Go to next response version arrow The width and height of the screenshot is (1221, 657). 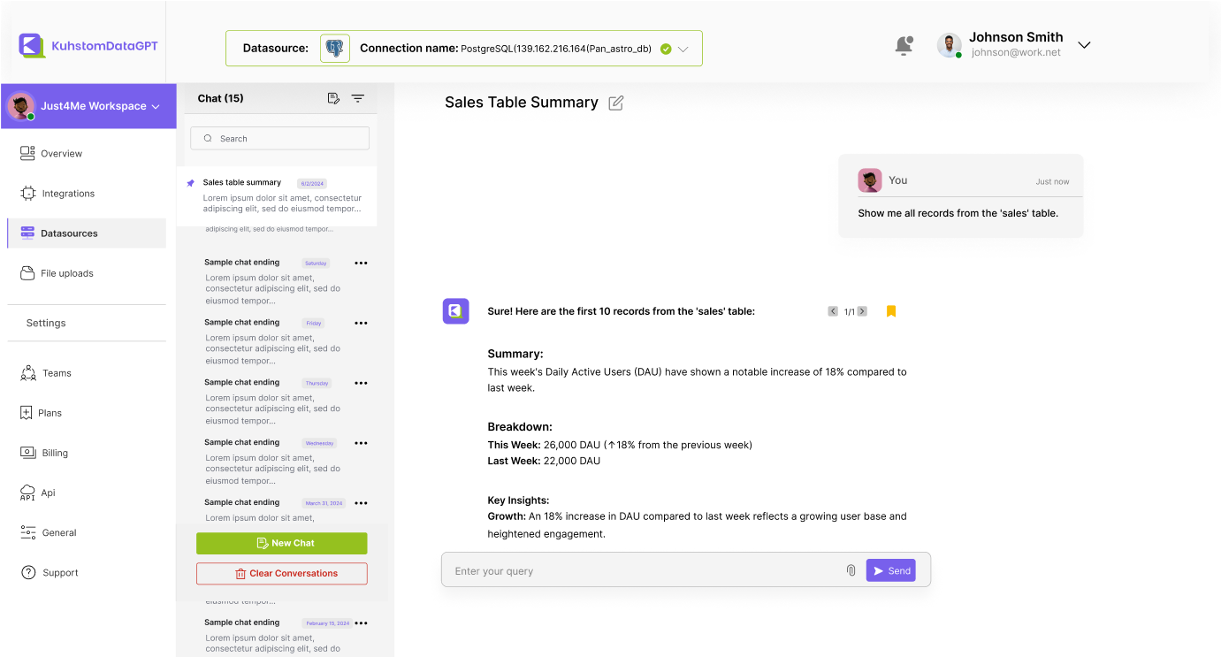[x=862, y=311]
